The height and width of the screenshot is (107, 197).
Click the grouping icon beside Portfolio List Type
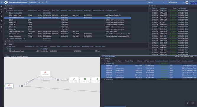(5, 8)
